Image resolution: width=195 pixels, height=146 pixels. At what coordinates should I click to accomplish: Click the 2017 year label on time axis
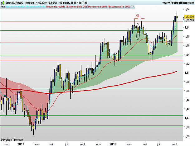click(21, 144)
